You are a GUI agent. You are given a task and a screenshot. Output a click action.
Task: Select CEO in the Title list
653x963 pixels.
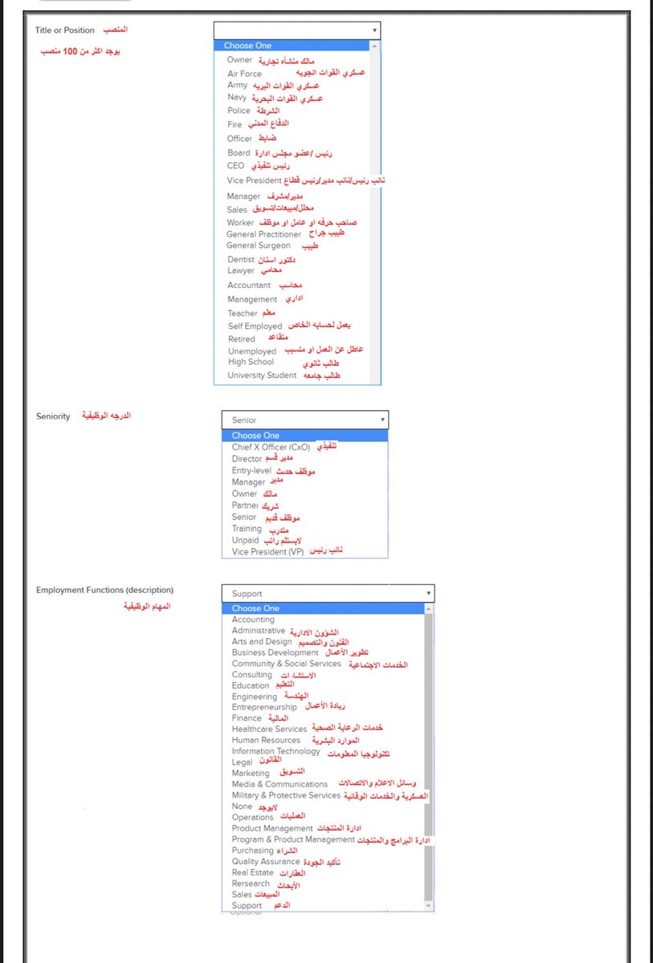[x=235, y=165]
